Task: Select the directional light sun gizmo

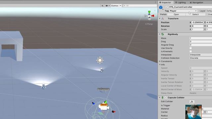Action: [100, 60]
